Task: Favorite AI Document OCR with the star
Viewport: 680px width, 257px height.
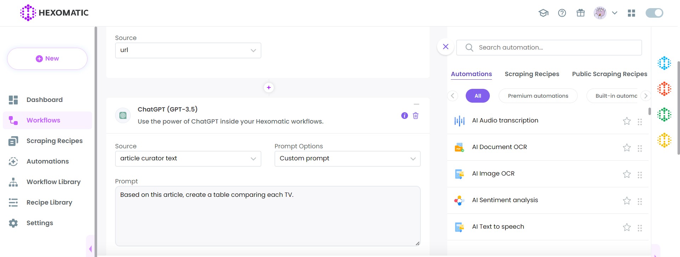Action: point(627,148)
